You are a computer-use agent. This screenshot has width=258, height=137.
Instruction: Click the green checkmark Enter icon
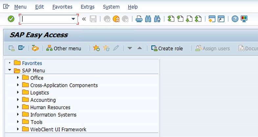11,19
